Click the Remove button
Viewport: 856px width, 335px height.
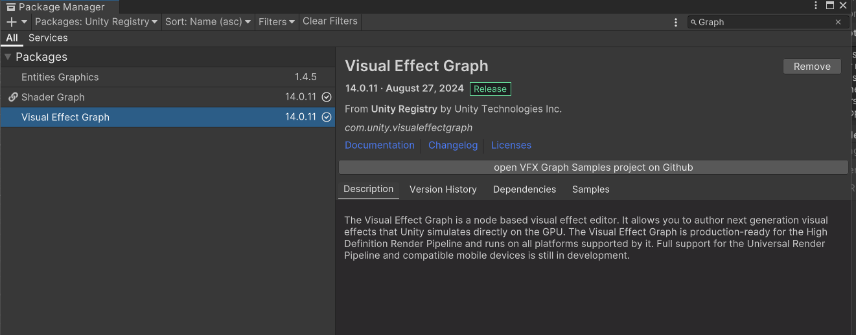coord(812,66)
